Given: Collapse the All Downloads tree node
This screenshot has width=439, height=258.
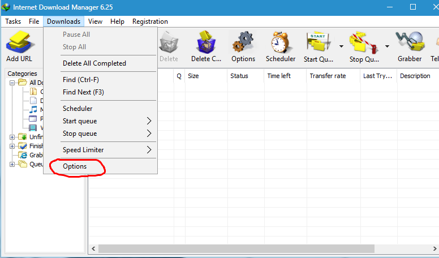Looking at the screenshot, I should [x=12, y=83].
